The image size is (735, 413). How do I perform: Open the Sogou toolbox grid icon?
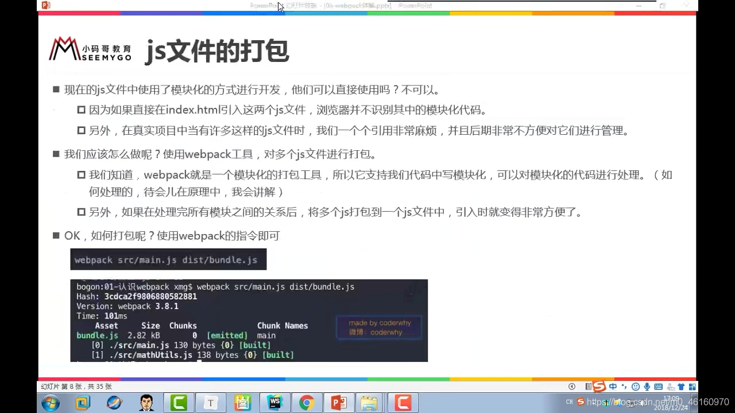point(693,387)
